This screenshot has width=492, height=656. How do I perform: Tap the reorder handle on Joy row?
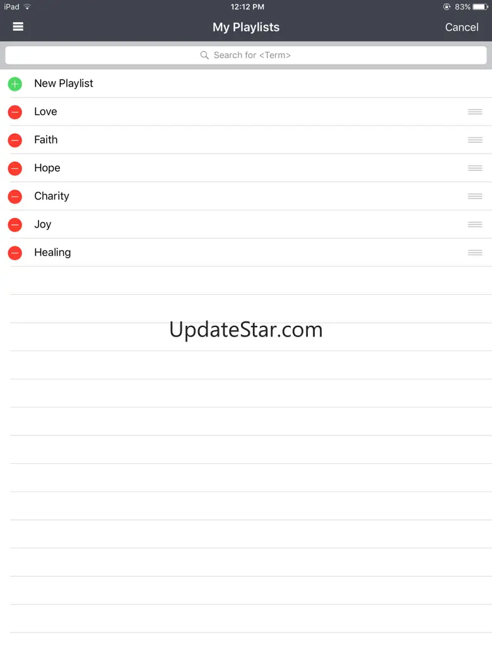[x=475, y=225]
